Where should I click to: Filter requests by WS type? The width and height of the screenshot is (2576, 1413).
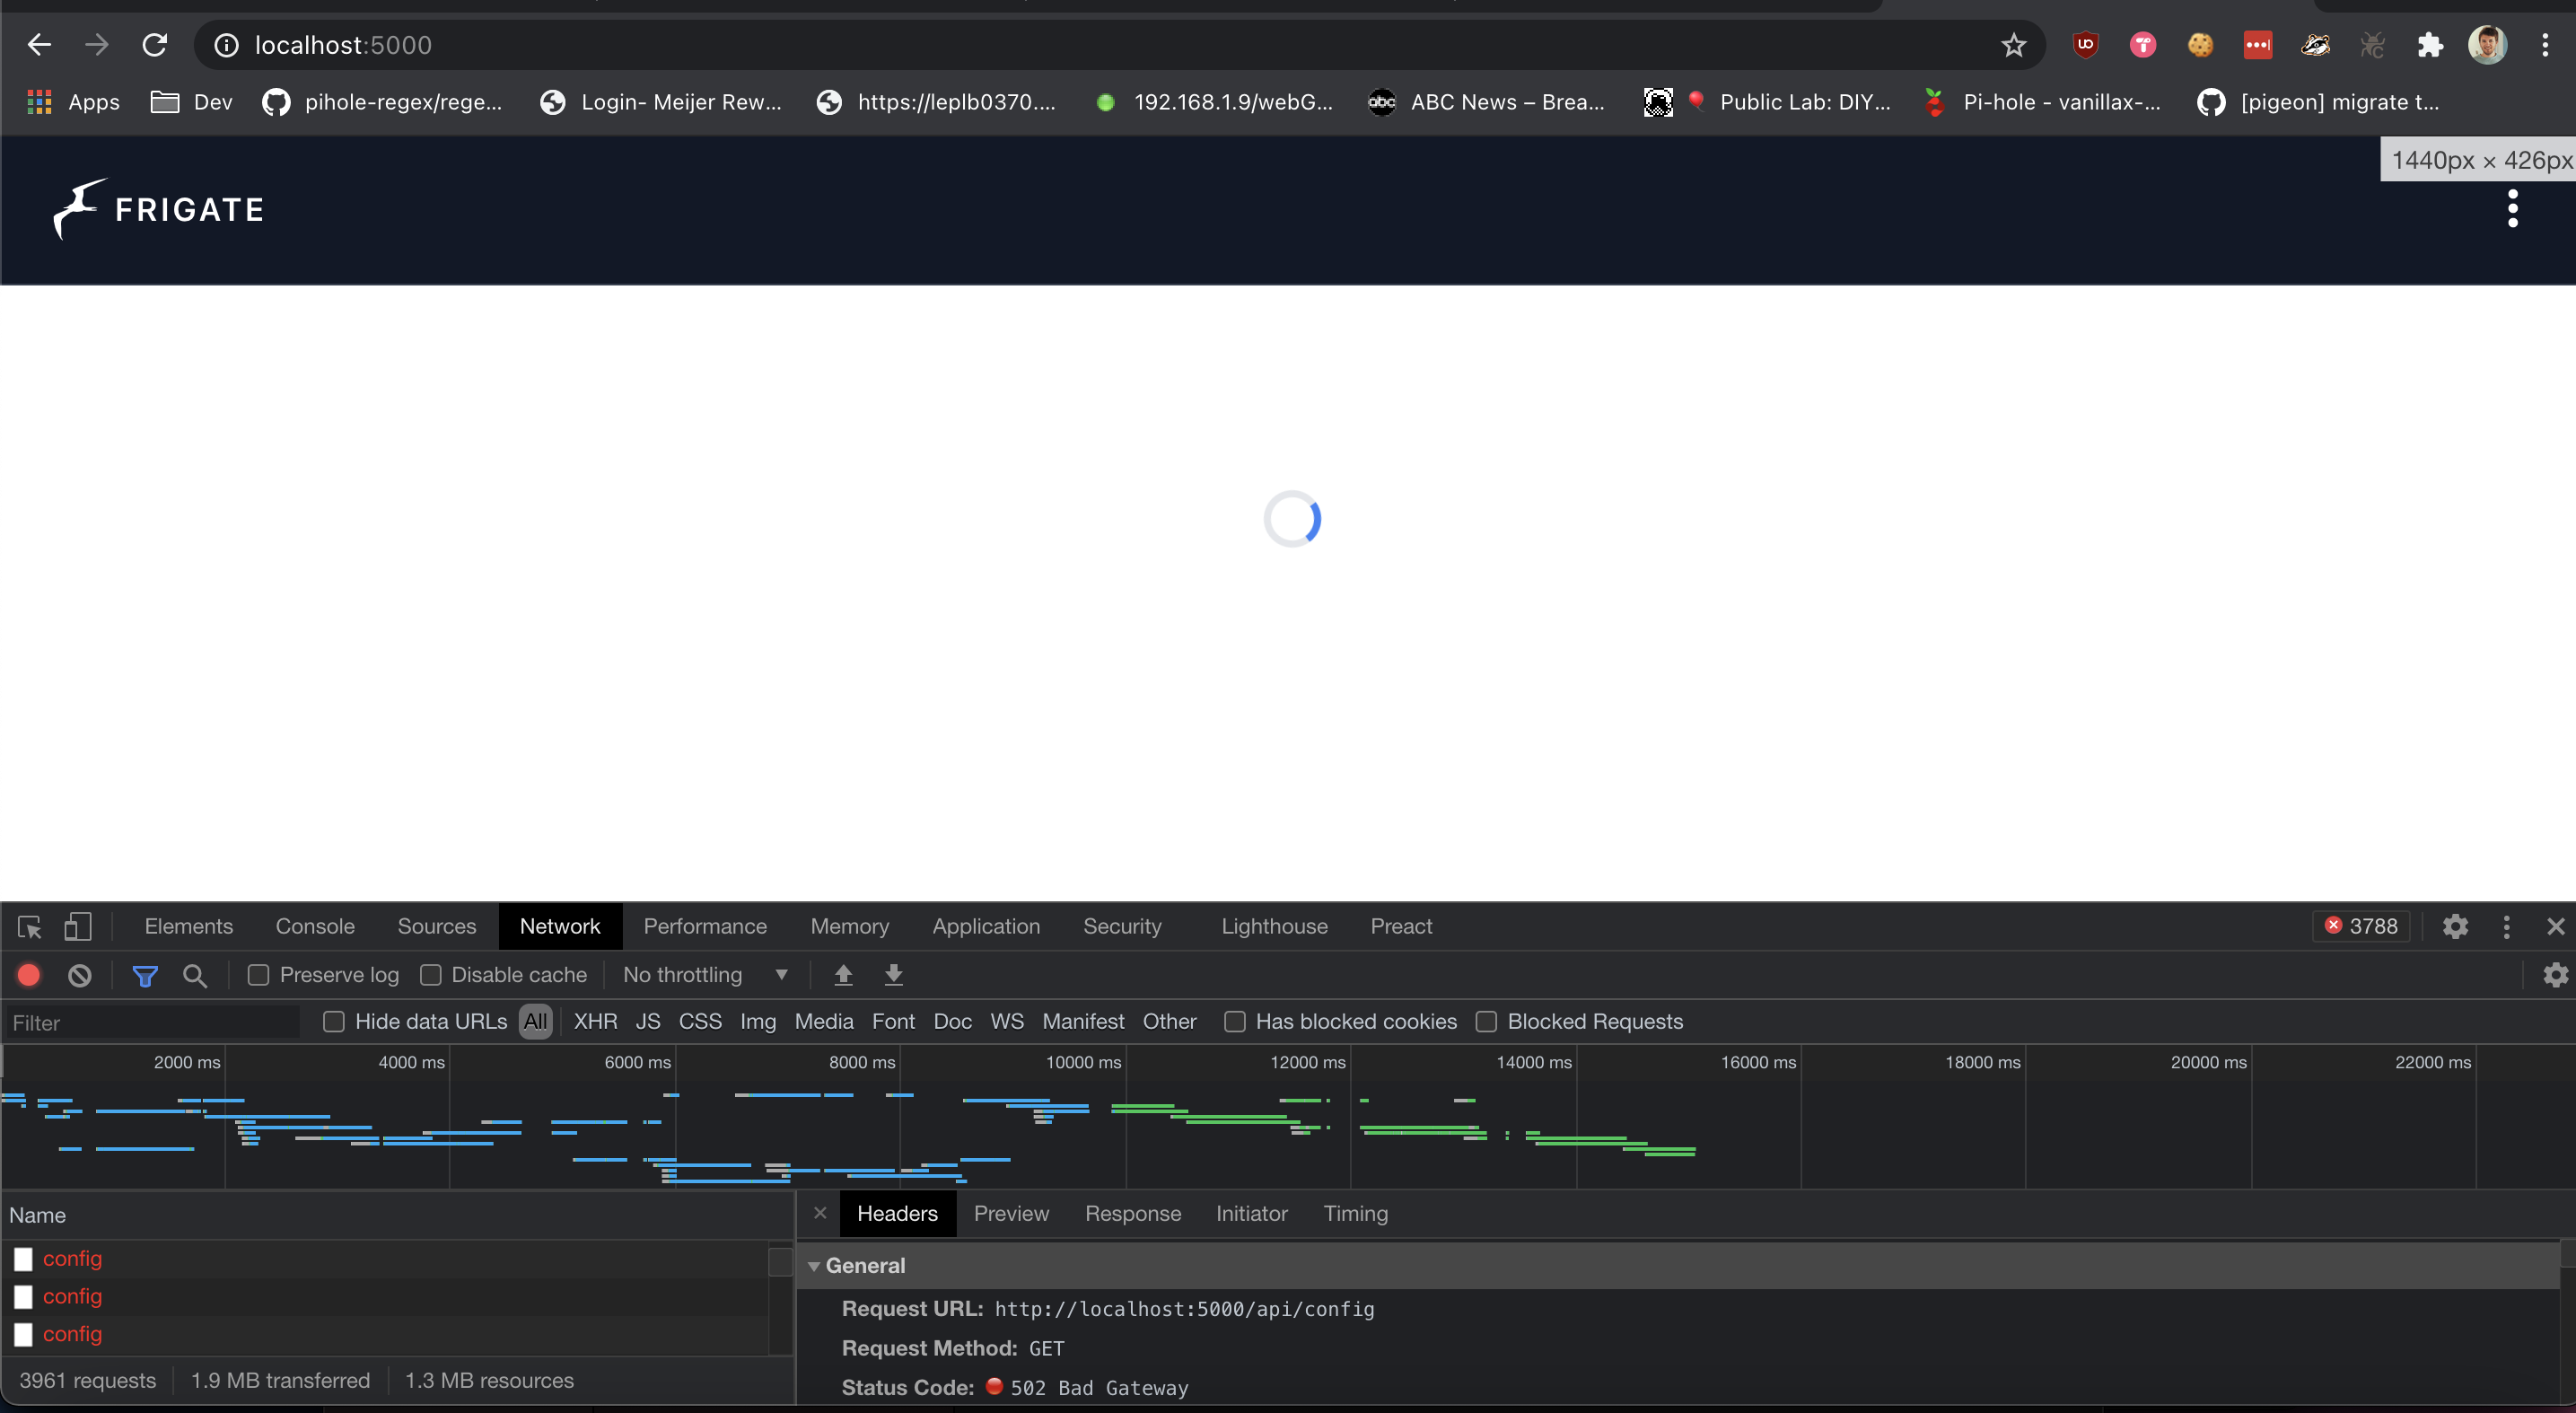pyautogui.click(x=1007, y=1021)
